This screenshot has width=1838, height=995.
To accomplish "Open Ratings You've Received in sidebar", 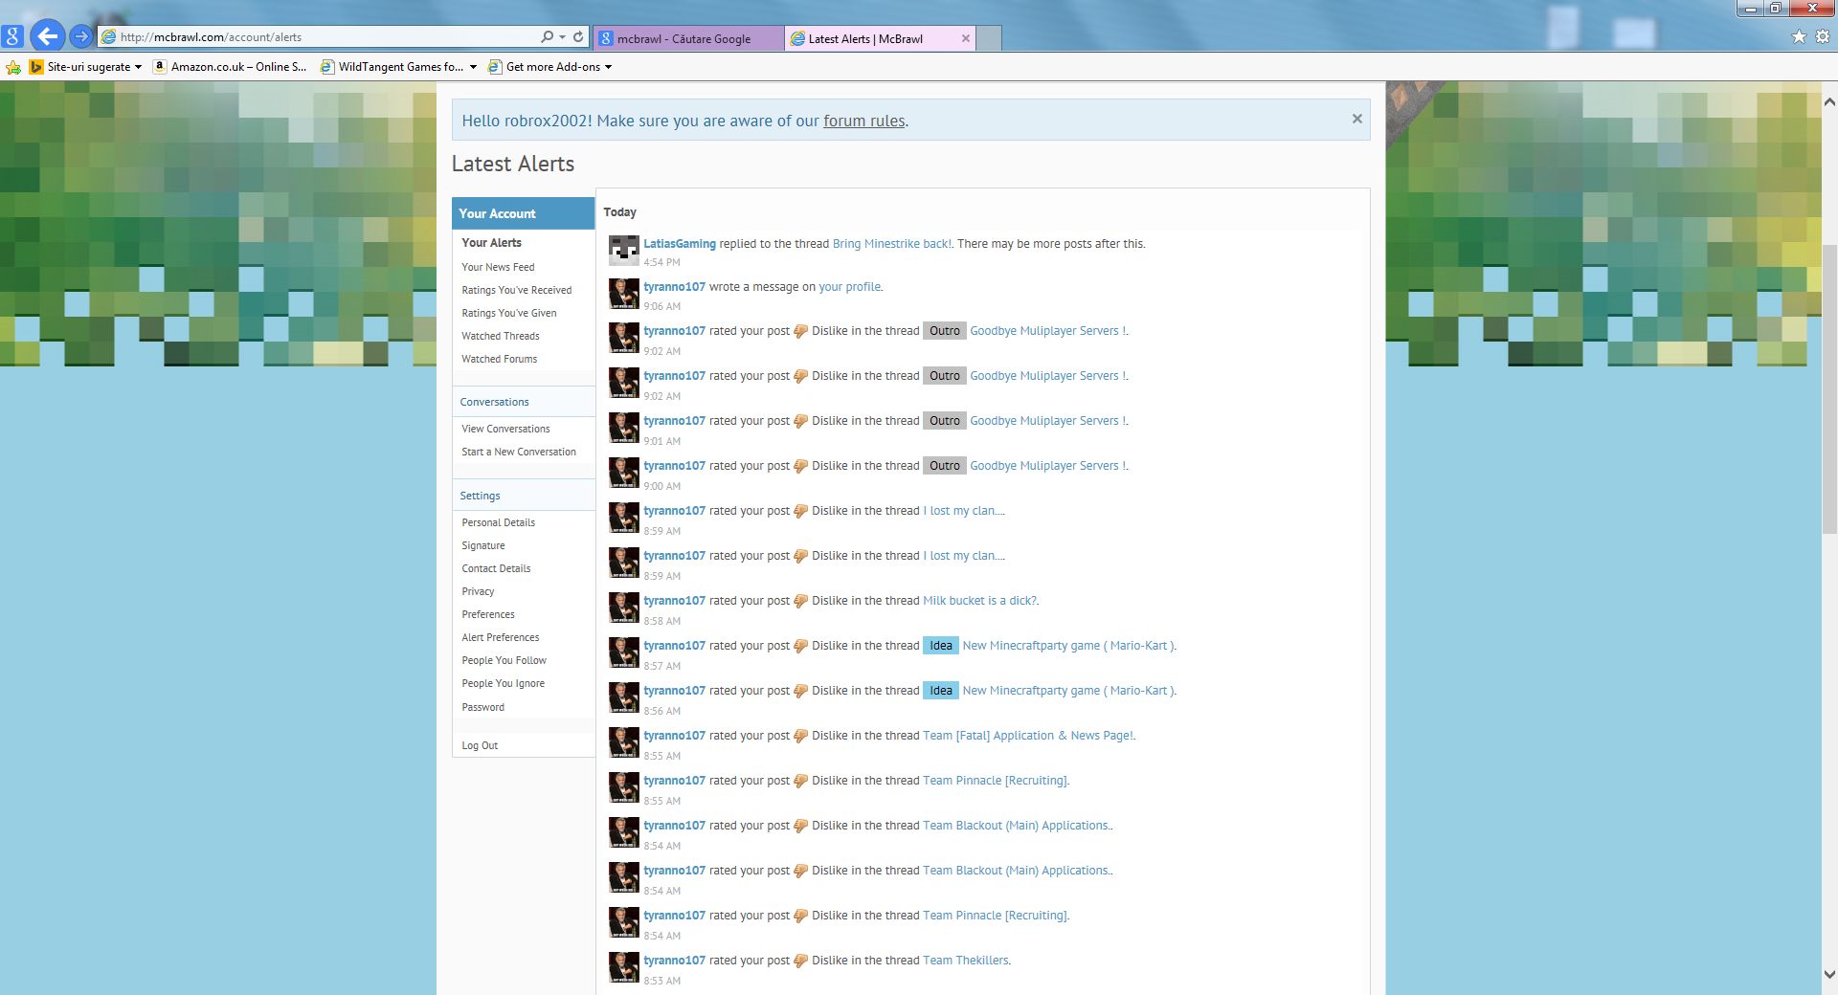I will coord(516,290).
